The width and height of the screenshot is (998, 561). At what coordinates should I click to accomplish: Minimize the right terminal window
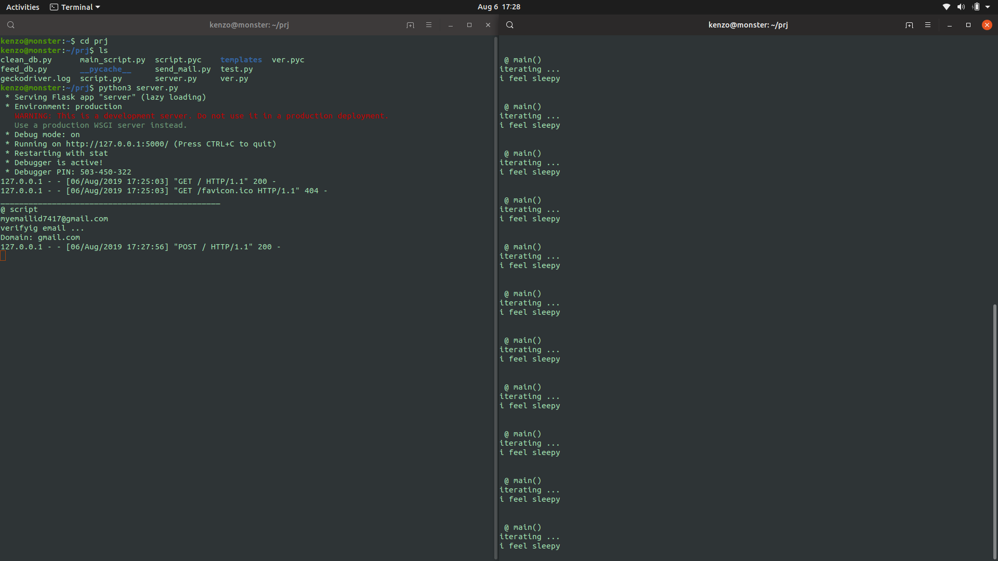(950, 25)
